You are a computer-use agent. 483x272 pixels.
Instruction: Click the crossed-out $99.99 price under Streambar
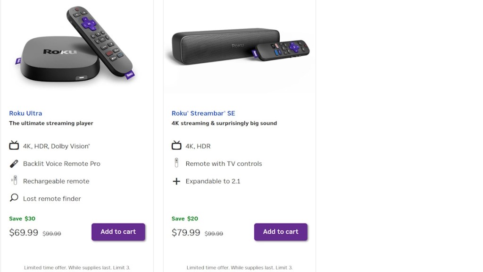(213, 233)
